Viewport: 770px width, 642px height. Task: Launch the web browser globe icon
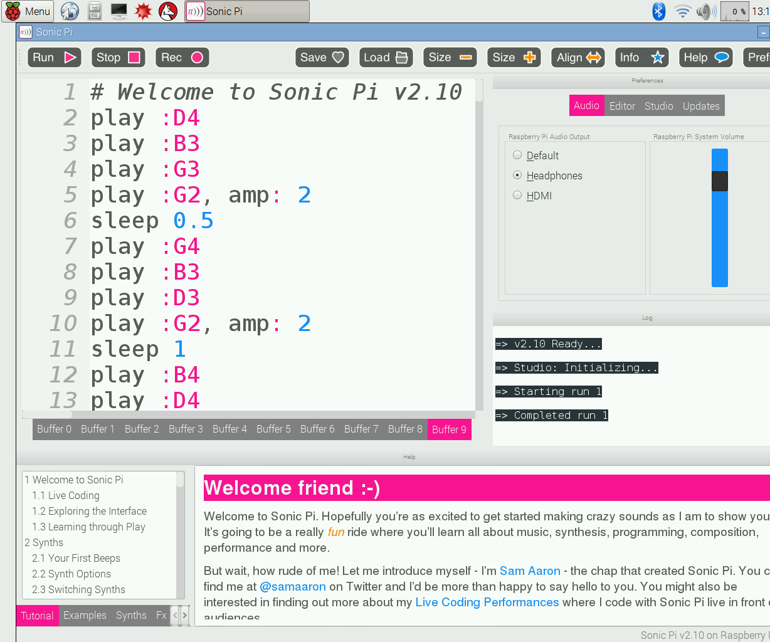coord(70,11)
